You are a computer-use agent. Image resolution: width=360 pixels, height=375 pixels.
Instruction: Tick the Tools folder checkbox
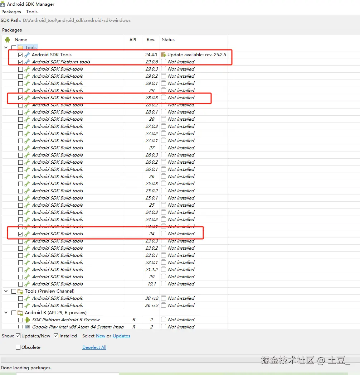[x=14, y=48]
